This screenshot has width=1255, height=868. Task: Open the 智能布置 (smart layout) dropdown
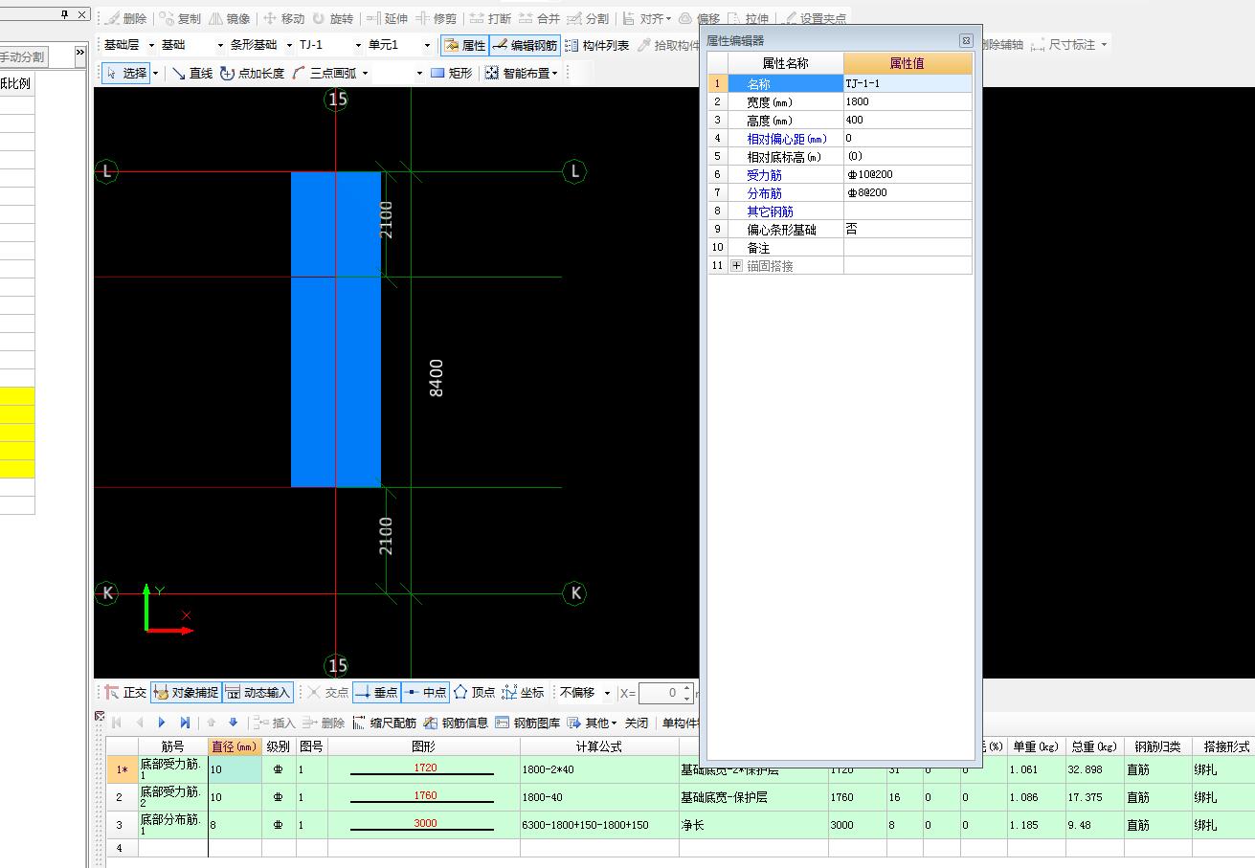point(521,73)
